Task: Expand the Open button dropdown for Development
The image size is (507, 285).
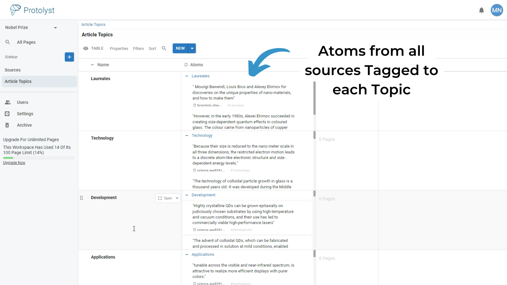Action: [x=177, y=198]
